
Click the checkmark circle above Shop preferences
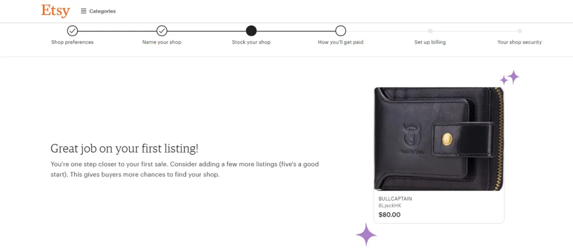point(72,31)
